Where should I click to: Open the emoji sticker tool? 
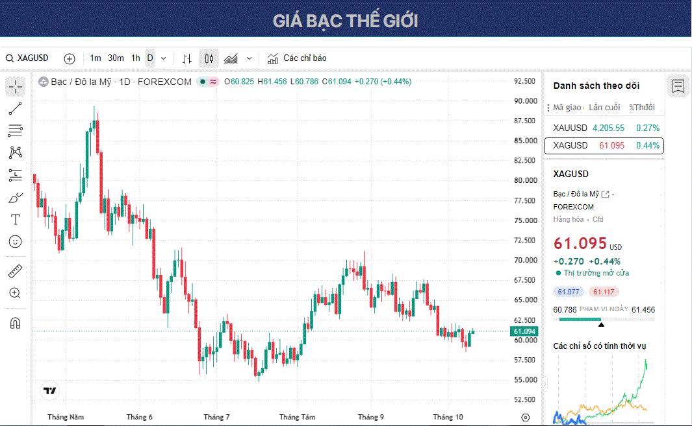[16, 241]
